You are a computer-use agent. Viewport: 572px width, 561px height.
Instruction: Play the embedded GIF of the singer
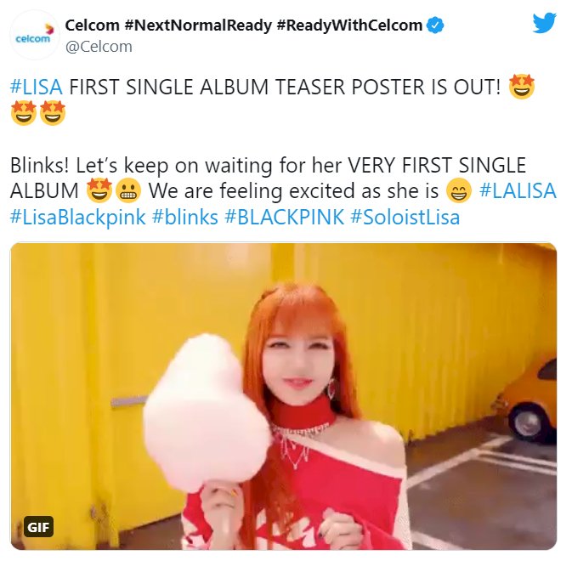[x=283, y=396]
